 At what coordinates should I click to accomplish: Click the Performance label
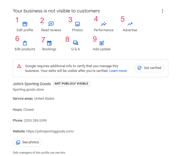pos(104,30)
